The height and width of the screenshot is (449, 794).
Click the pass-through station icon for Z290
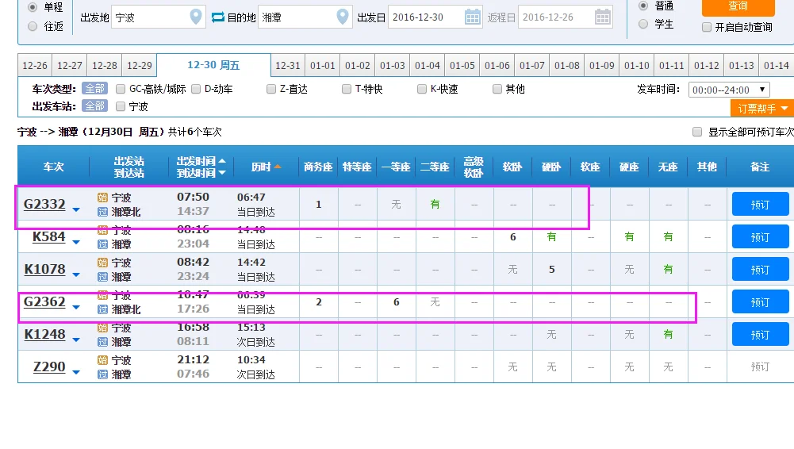[x=103, y=374]
